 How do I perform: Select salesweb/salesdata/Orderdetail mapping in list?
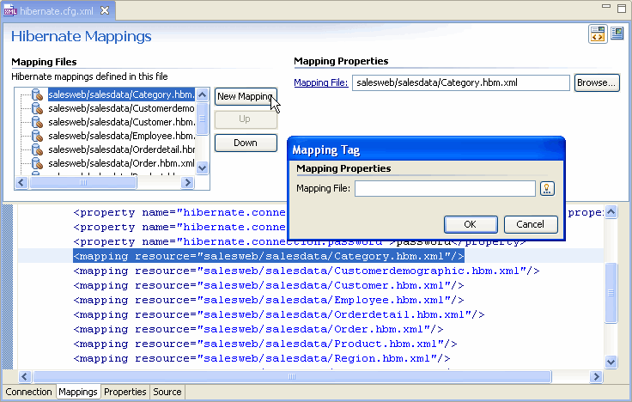tap(121, 149)
